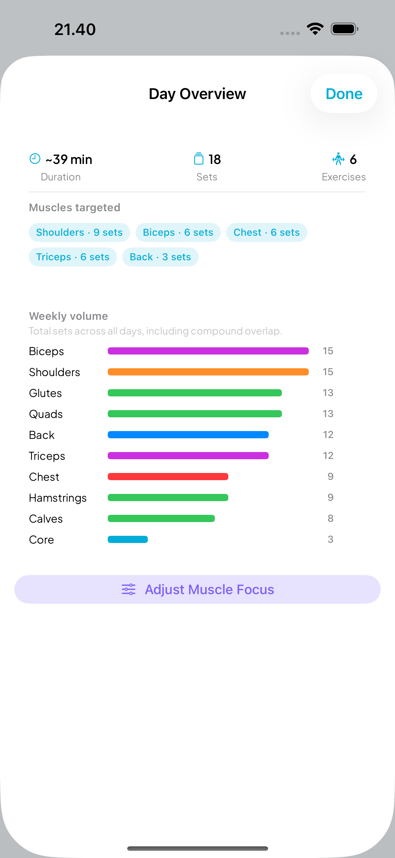This screenshot has width=395, height=858.
Task: Select the sets counter icon
Action: pyautogui.click(x=198, y=159)
